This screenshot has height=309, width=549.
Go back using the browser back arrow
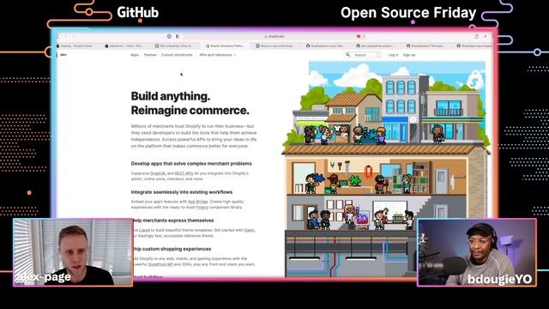coord(65,36)
